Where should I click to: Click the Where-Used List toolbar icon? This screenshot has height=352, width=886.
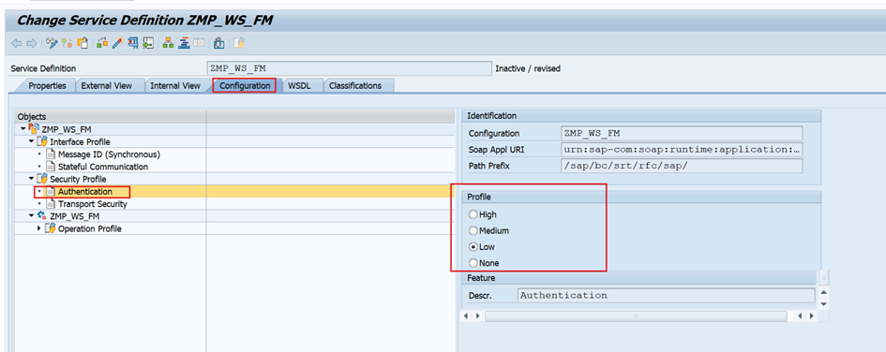[x=133, y=43]
